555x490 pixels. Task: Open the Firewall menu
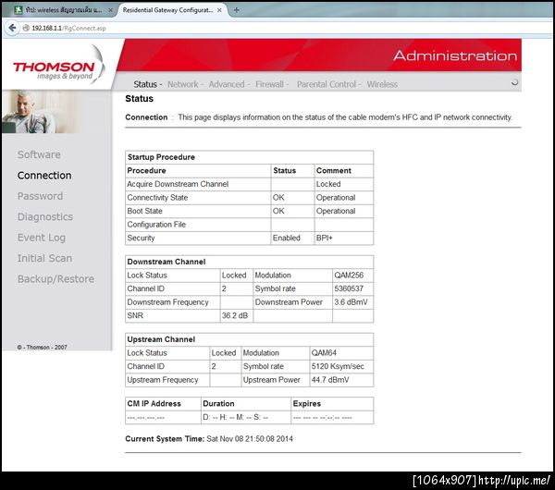tap(269, 84)
